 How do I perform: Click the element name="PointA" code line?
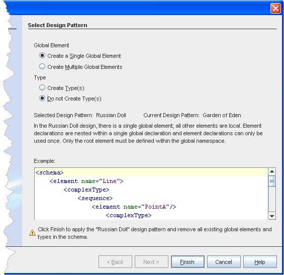click(x=134, y=207)
